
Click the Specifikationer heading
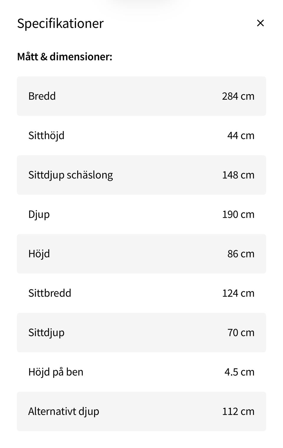tap(60, 23)
